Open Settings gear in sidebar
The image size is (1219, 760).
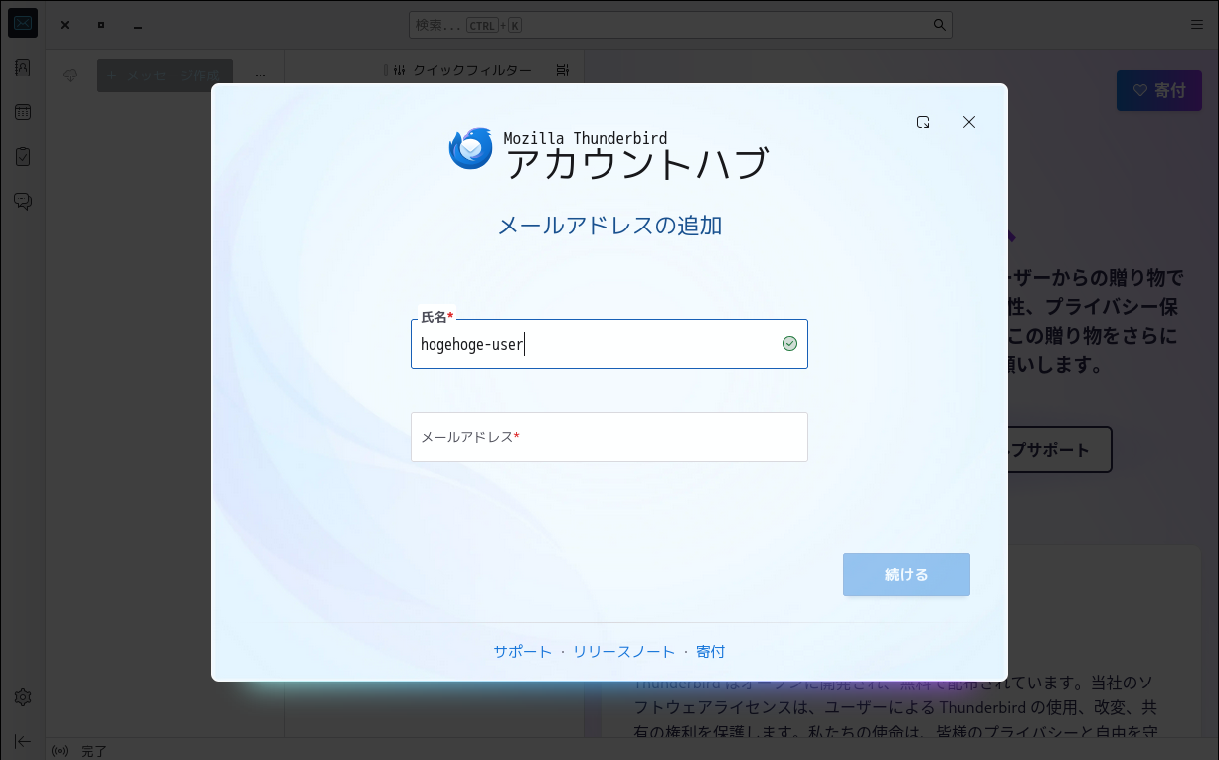(x=23, y=697)
